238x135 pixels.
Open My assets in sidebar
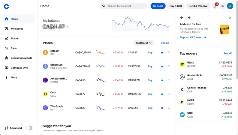[x=19, y=29]
